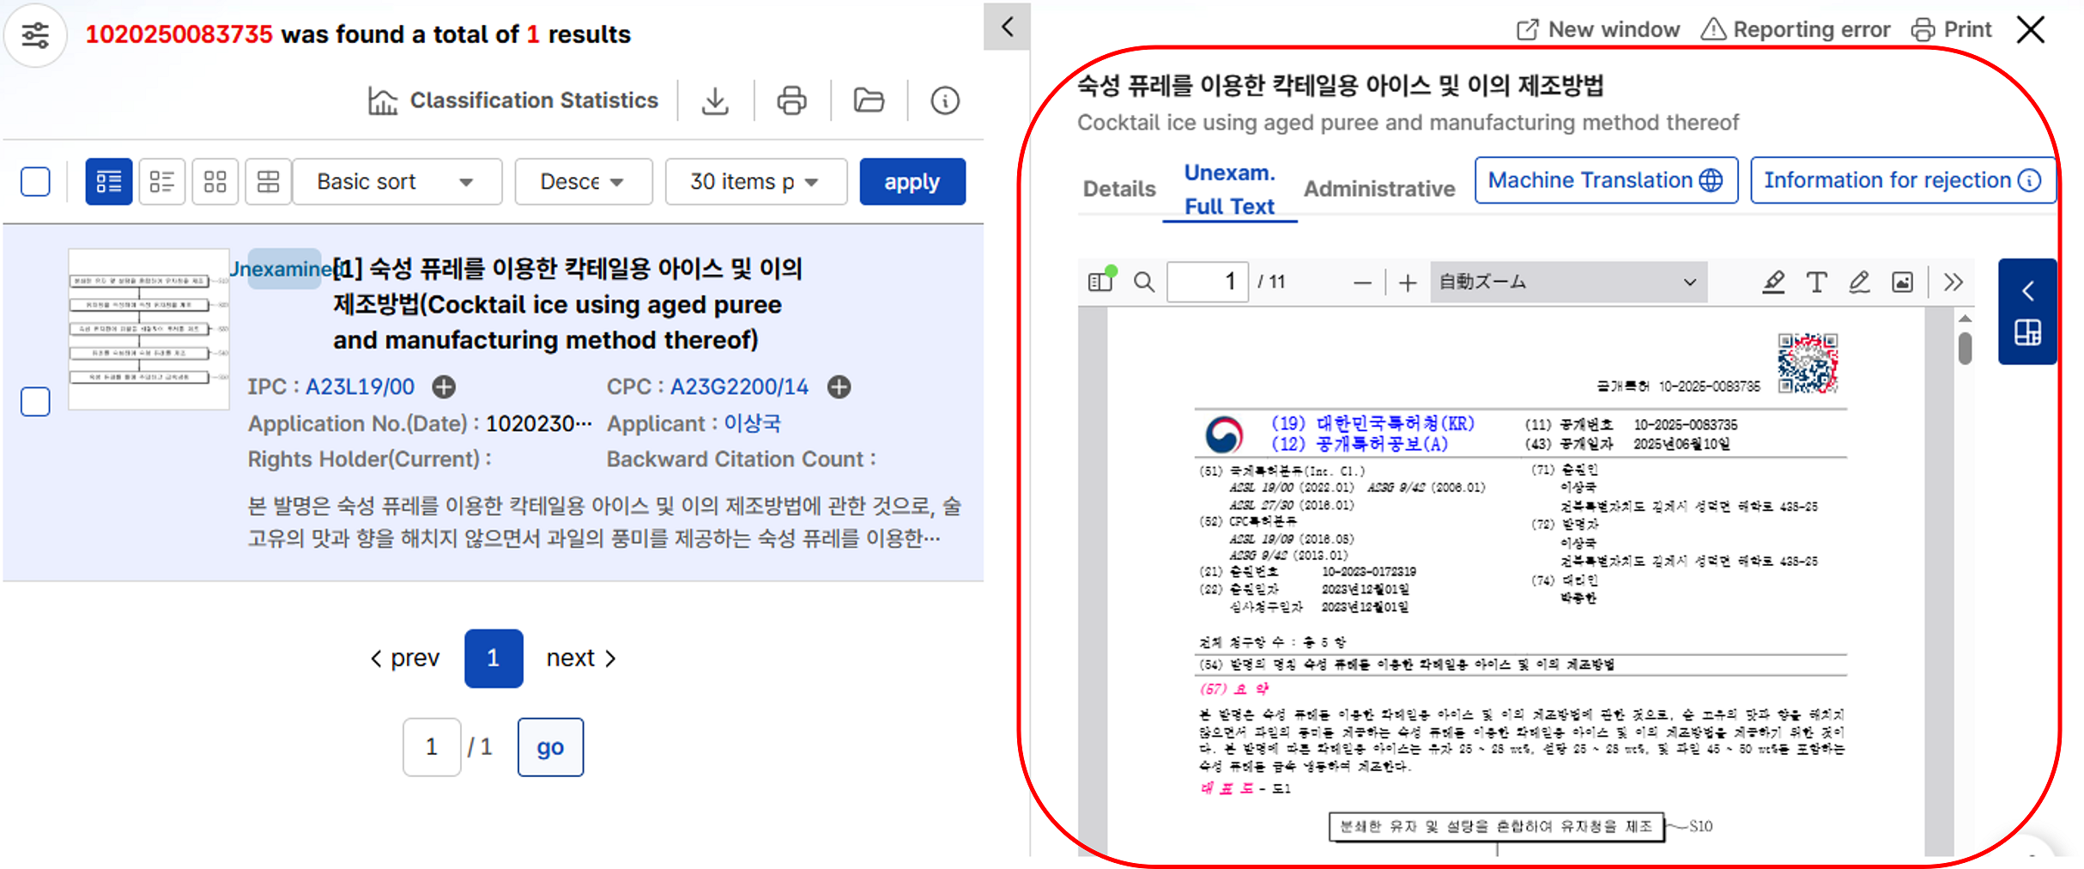Click the Machine Translation button

[1605, 180]
